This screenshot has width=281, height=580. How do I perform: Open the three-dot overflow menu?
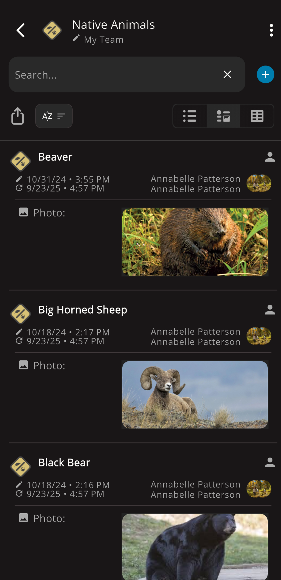(x=271, y=31)
